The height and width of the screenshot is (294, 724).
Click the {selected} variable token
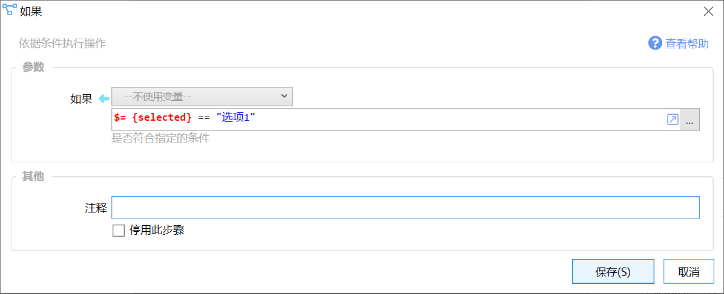[x=162, y=118]
